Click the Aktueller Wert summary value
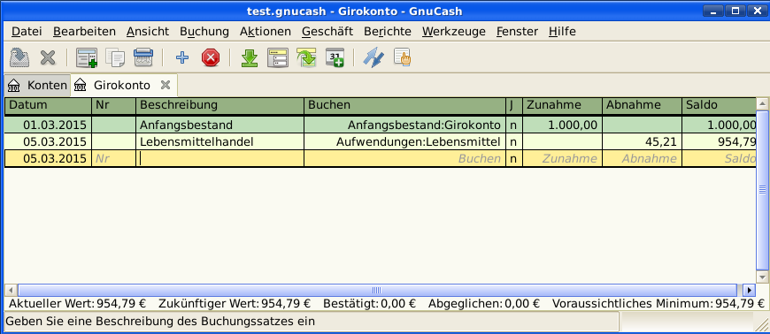770x334 pixels. click(121, 304)
